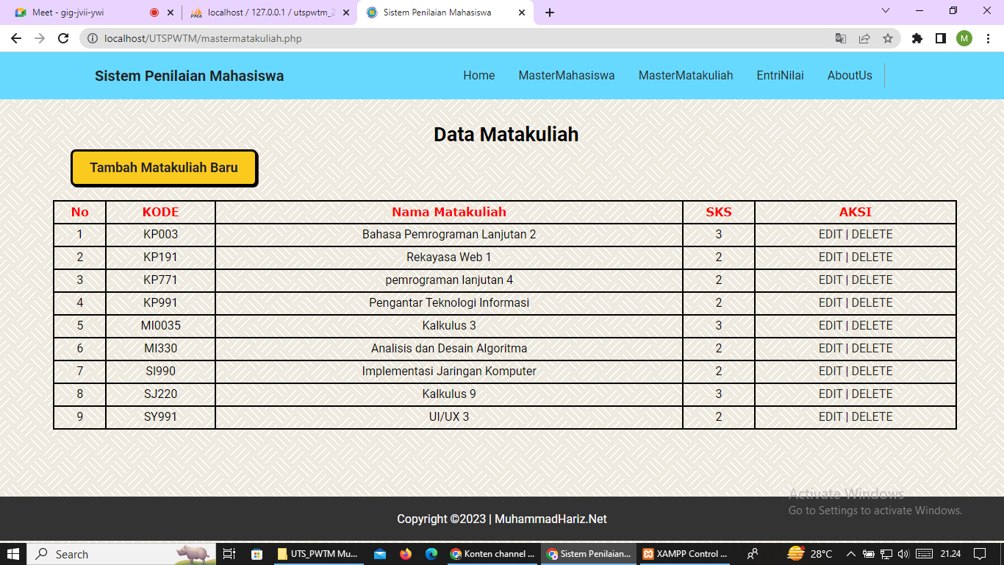Delete the Kalkulus 9 course
1004x565 pixels.
point(872,394)
